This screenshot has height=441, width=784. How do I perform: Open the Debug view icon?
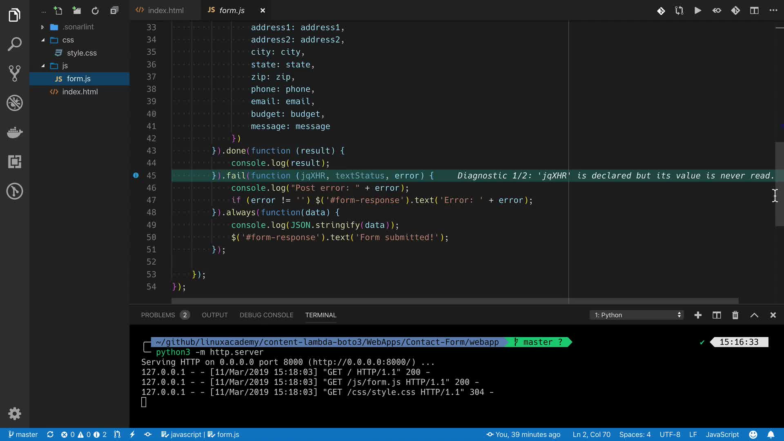click(x=15, y=103)
